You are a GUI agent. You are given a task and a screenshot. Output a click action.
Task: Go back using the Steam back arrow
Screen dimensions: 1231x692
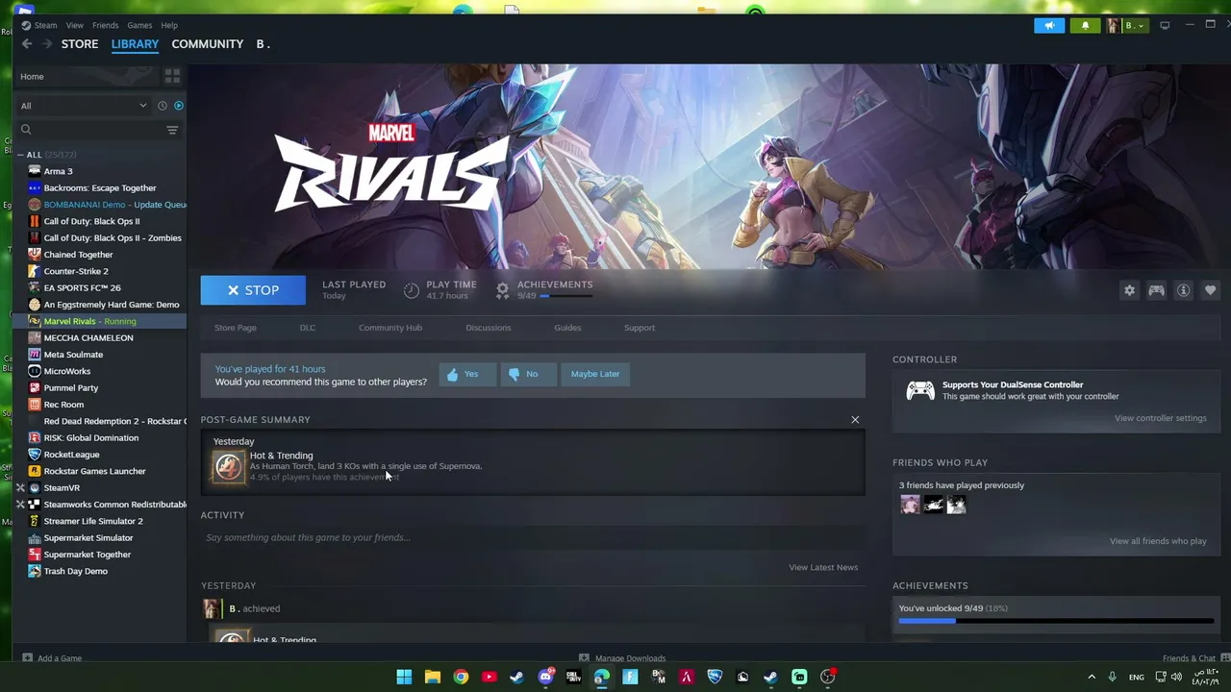(27, 44)
